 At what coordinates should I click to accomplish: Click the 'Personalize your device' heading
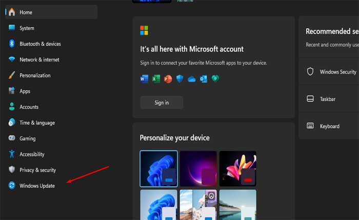coord(175,138)
